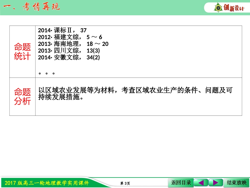Click the 返回目录 button
Viewport: 250px width, 188px height.
coord(181,182)
